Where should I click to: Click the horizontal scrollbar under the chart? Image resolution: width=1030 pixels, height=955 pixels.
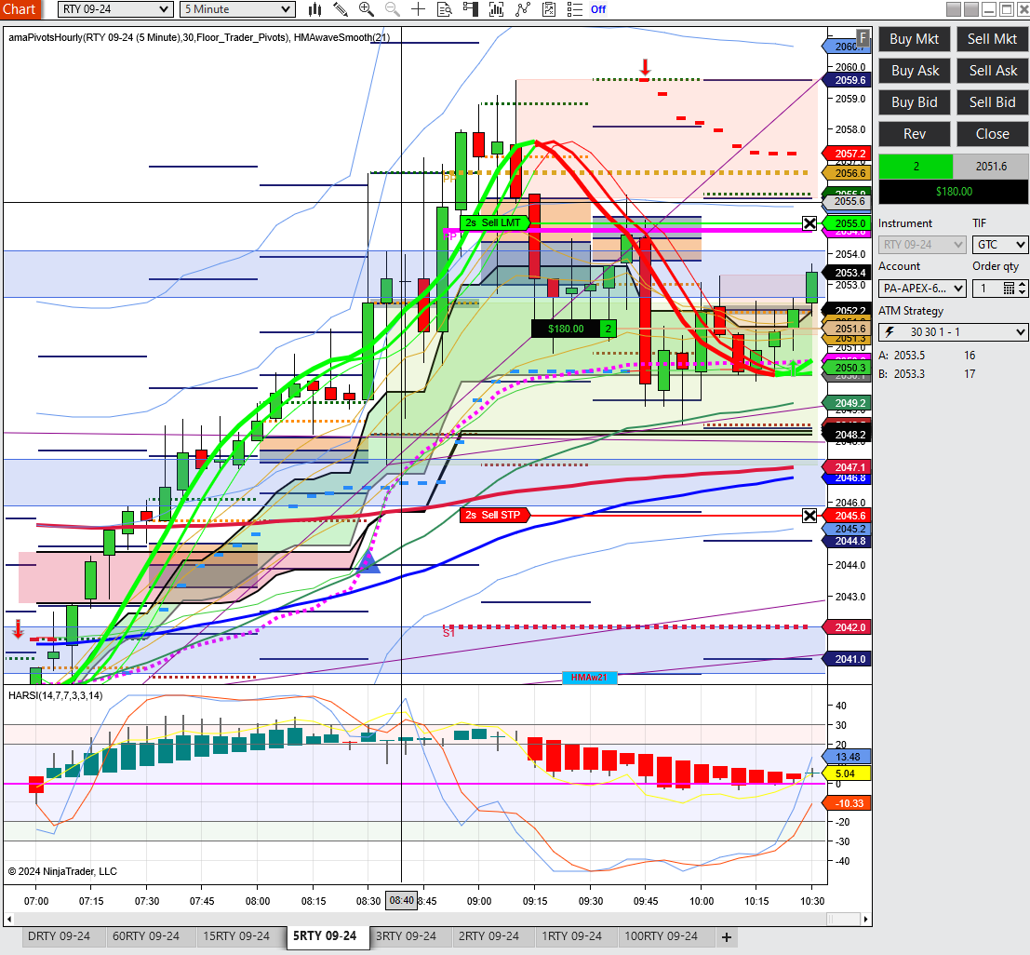pyautogui.click(x=437, y=919)
